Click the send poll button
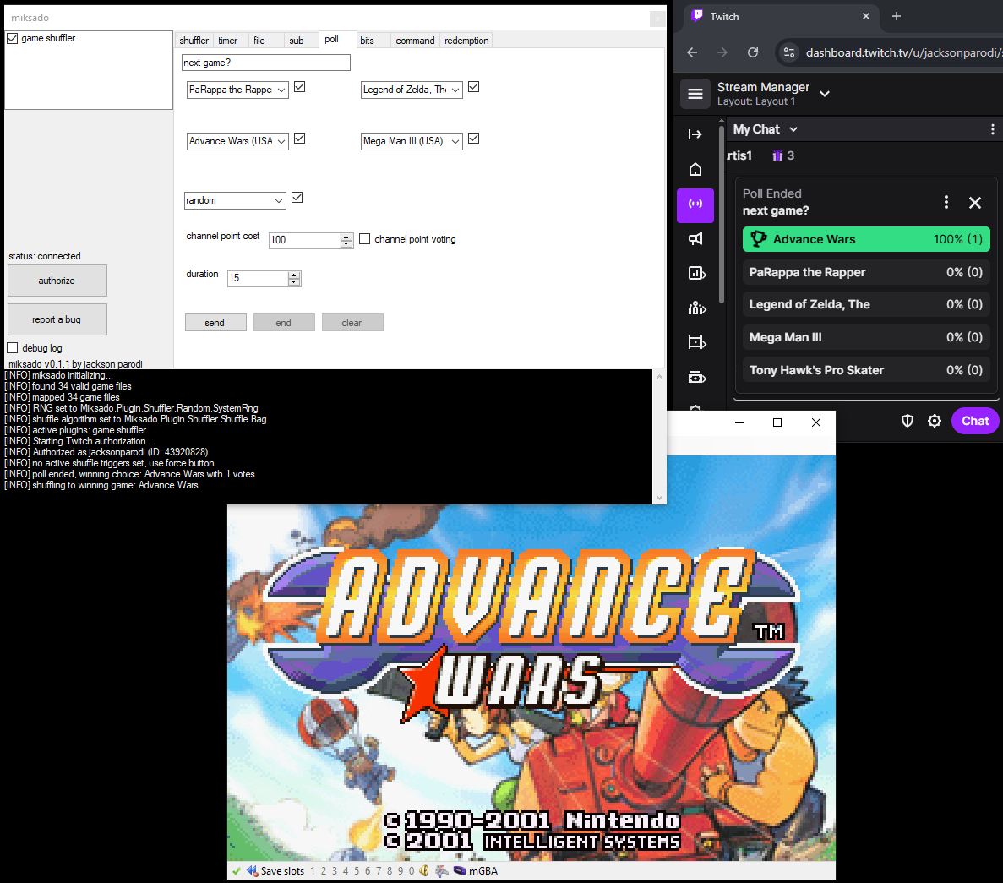This screenshot has width=1003, height=883. (x=215, y=323)
